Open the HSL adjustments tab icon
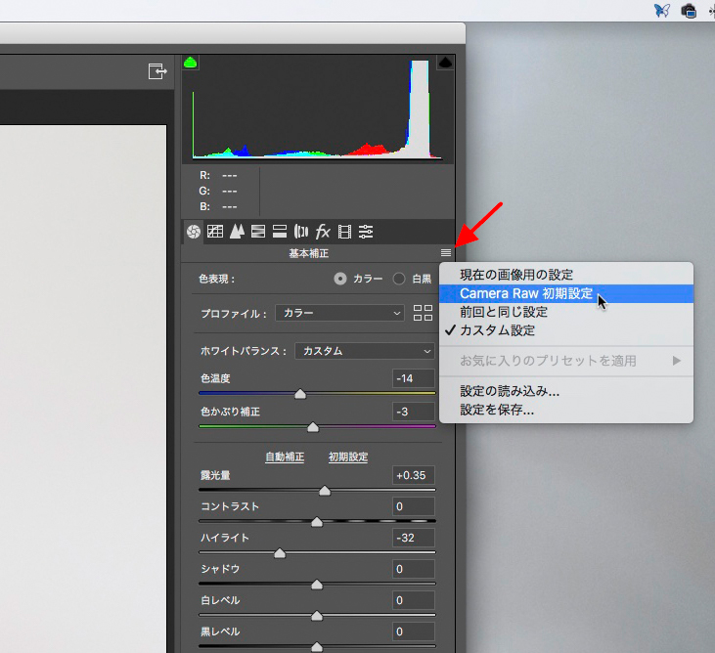Screen dimensions: 715x653 [258, 232]
